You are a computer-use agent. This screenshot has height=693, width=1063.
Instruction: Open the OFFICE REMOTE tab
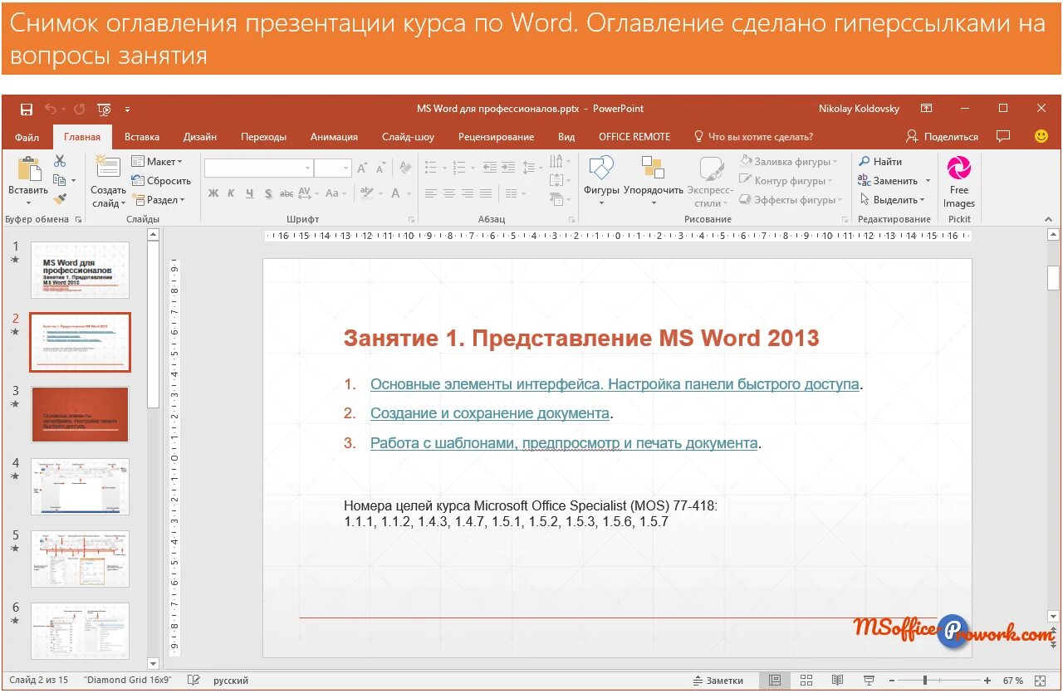pyautogui.click(x=634, y=137)
